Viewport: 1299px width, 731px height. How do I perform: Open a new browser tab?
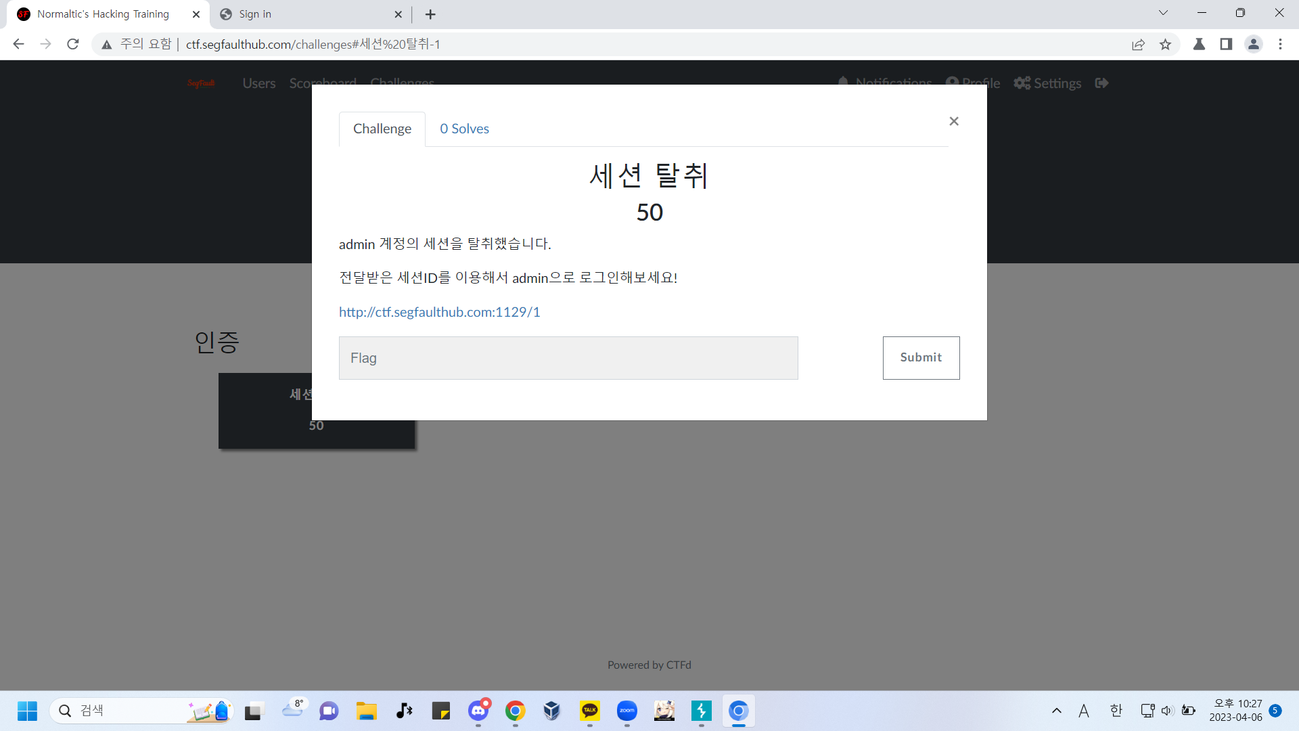pyautogui.click(x=430, y=14)
